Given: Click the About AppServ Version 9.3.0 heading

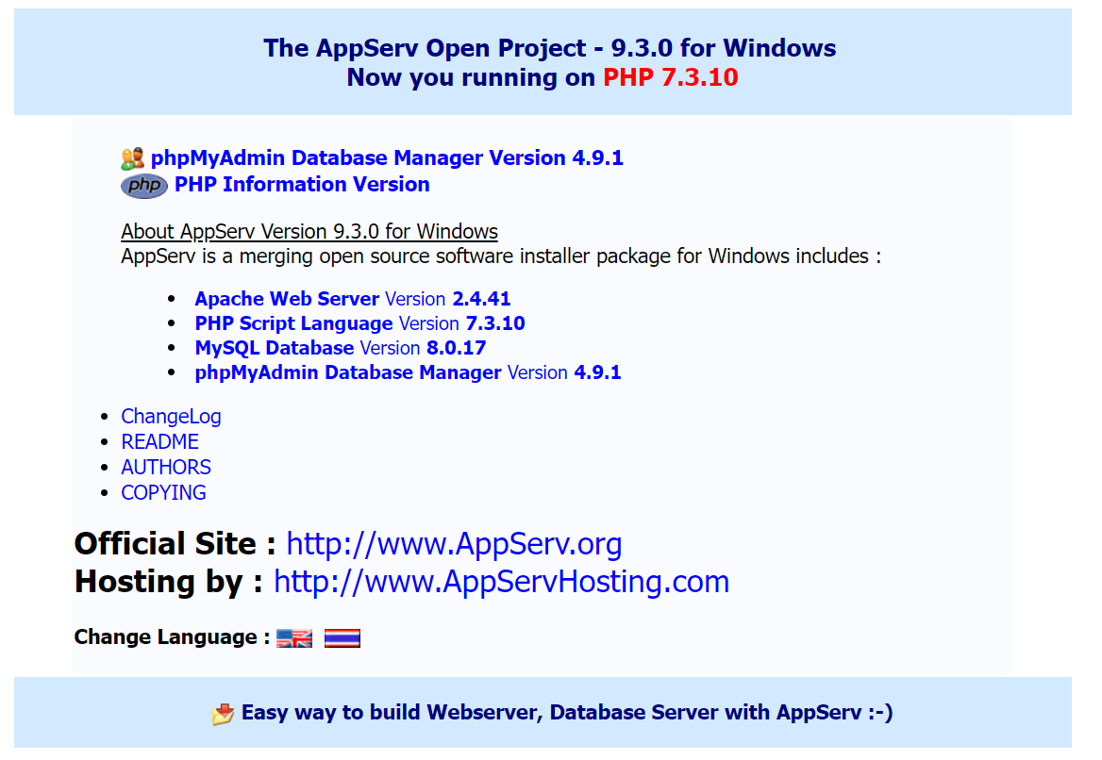Looking at the screenshot, I should tap(309, 231).
